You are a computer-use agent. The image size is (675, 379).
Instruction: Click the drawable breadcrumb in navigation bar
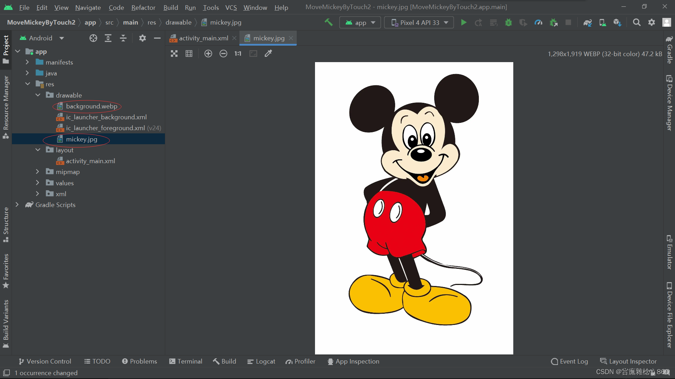pyautogui.click(x=179, y=22)
